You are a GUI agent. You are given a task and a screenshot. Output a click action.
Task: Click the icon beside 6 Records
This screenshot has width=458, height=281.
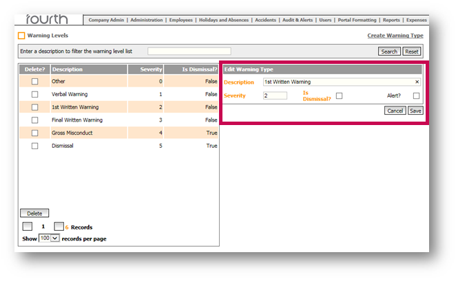[59, 226]
